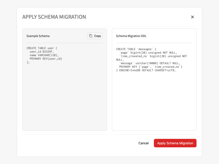The height and width of the screenshot is (164, 219).
Task: Click the closing ); of example schema
Action: coord(28,62)
